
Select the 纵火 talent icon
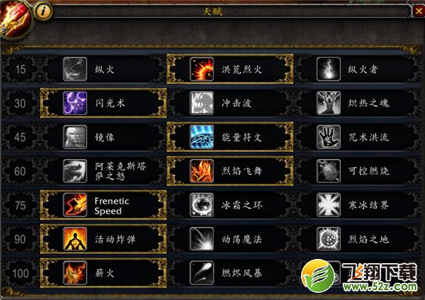[75, 69]
